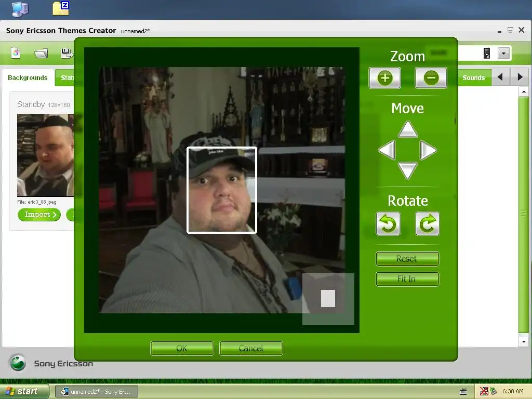The height and width of the screenshot is (399, 532).
Task: Move image left with the left arrow
Action: pyautogui.click(x=387, y=150)
